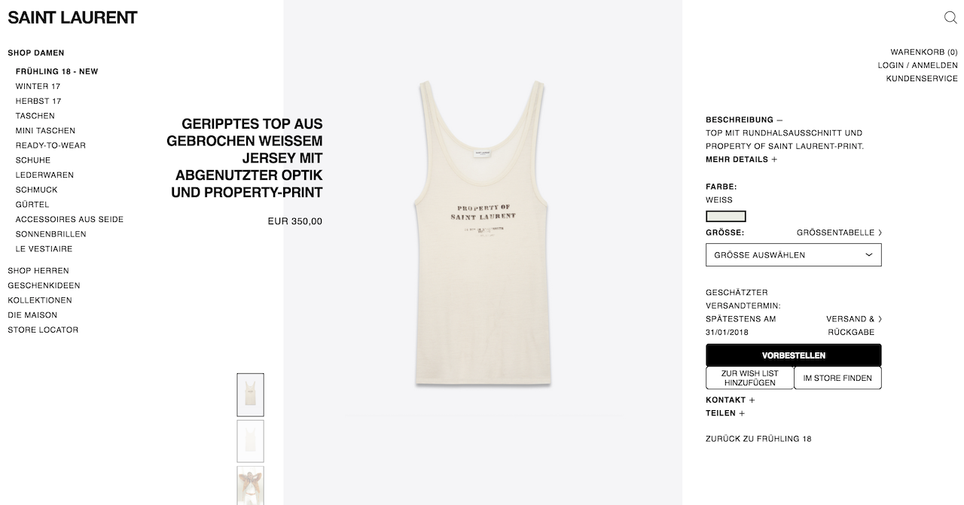Open Versand & Rückgabe info
This screenshot has width=964, height=505.
(853, 325)
